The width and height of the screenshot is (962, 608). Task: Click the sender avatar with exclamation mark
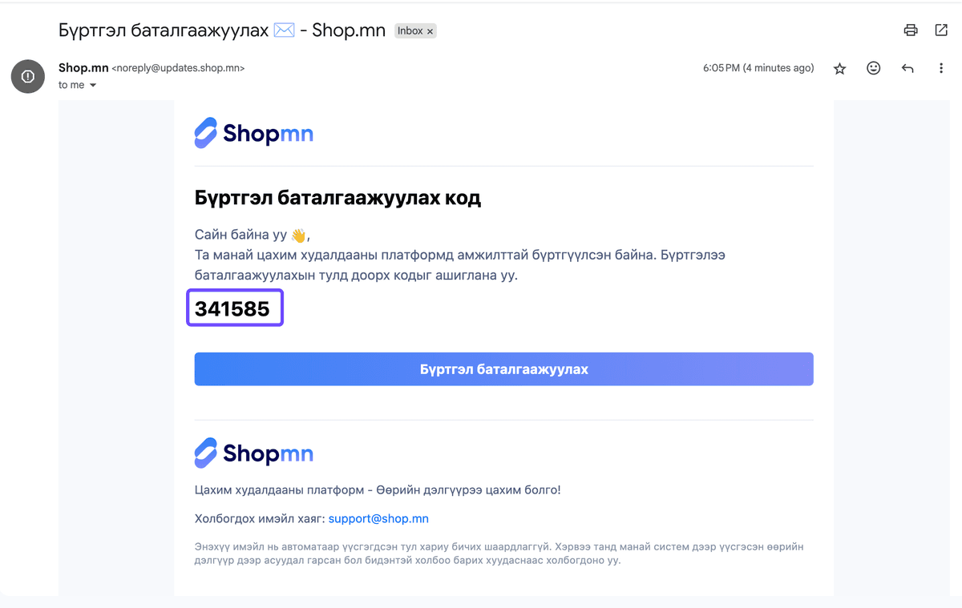28,76
